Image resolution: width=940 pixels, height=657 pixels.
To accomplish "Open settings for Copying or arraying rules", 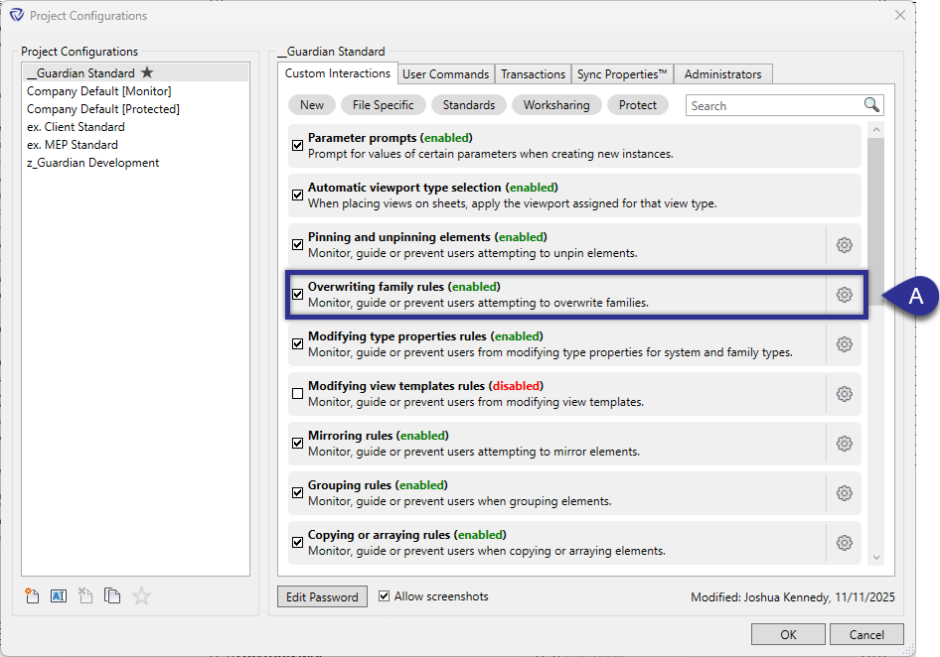I will pyautogui.click(x=844, y=542).
